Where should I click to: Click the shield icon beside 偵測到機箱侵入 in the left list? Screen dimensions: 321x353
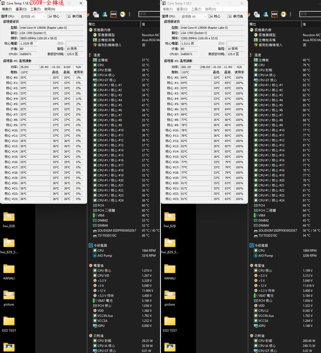click(x=95, y=45)
